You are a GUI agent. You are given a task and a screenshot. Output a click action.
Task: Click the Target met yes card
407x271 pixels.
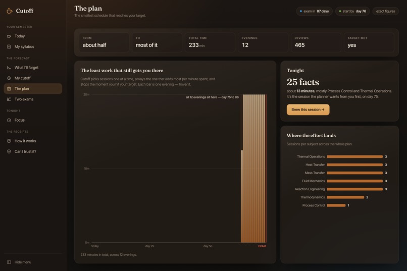coord(369,42)
